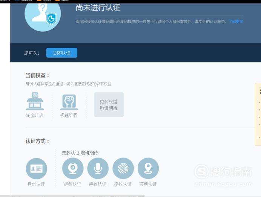
Task: Click the 指纹认证 label text
Action: (x=123, y=184)
